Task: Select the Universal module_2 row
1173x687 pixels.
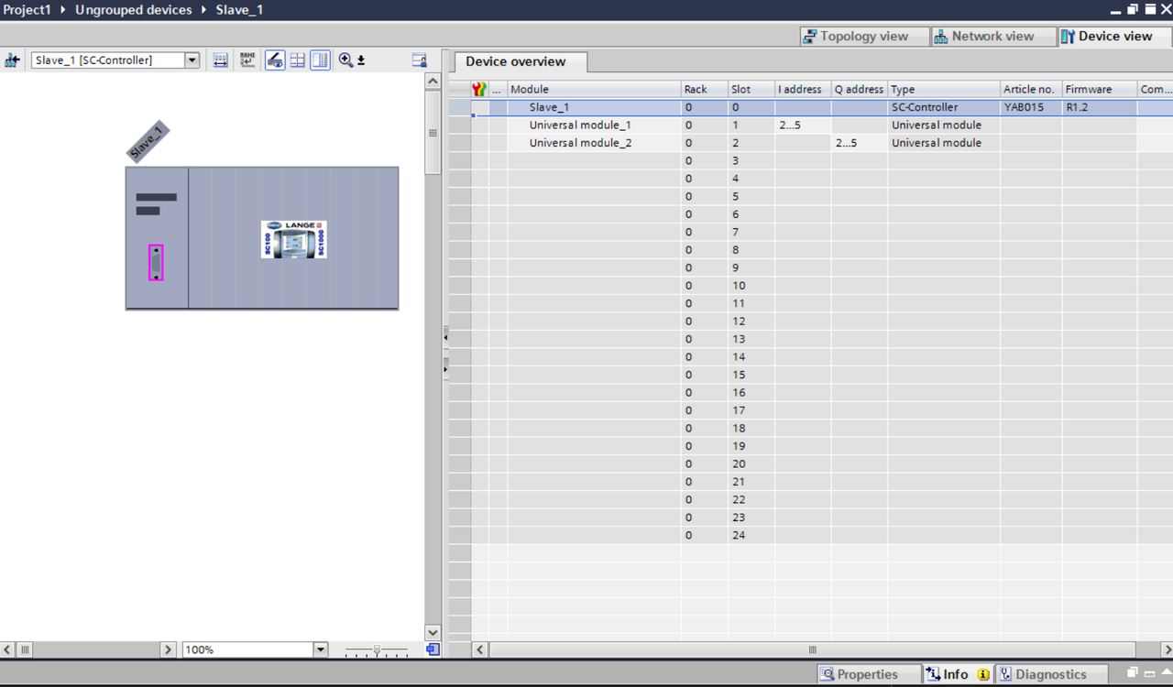Action: pos(810,143)
